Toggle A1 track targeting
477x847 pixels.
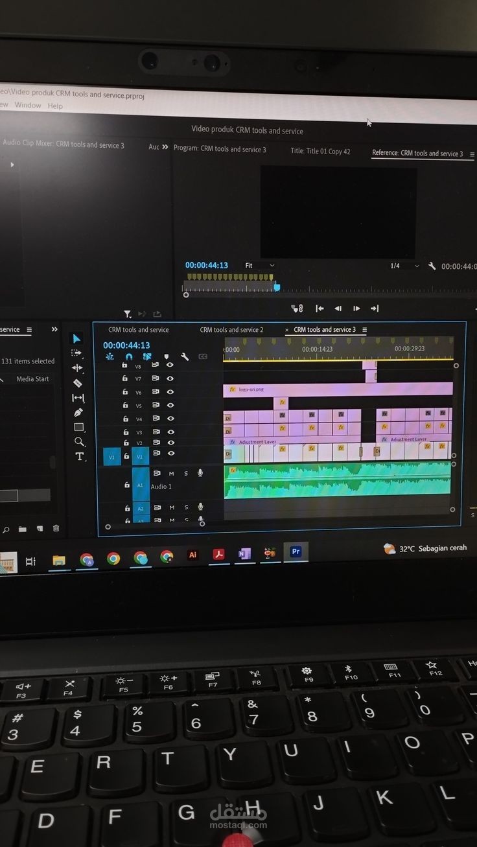click(x=141, y=485)
